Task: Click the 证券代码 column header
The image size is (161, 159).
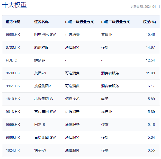Action: pos(13,22)
